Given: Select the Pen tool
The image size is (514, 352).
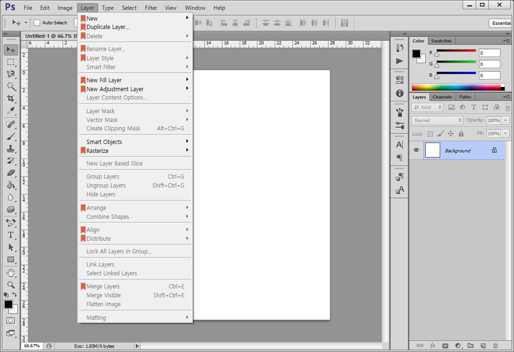Looking at the screenshot, I should tap(11, 223).
